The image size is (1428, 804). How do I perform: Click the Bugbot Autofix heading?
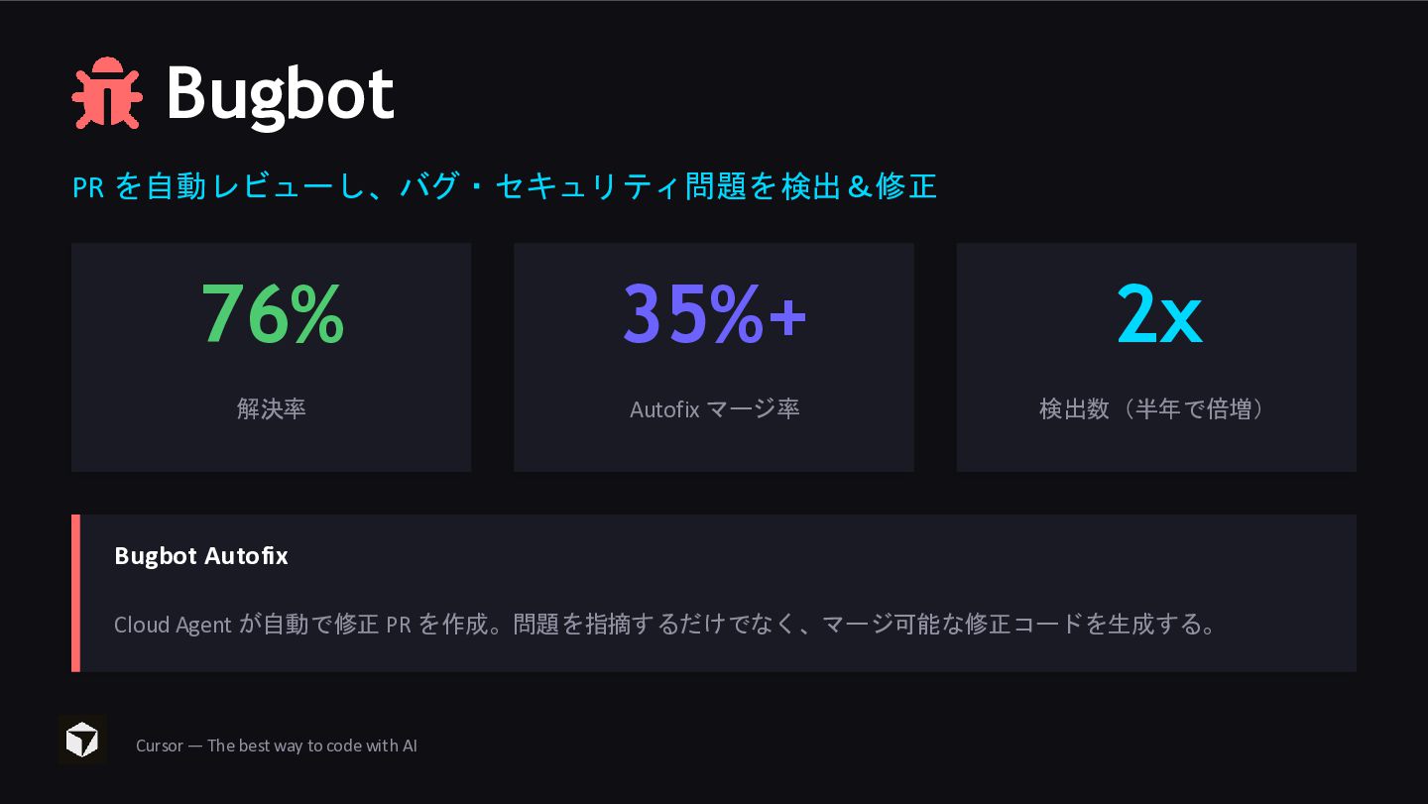tap(201, 556)
